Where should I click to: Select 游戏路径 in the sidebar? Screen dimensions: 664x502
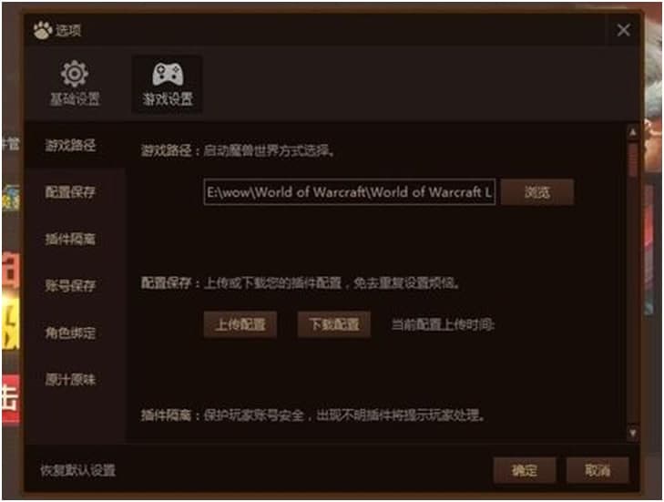click(71, 145)
